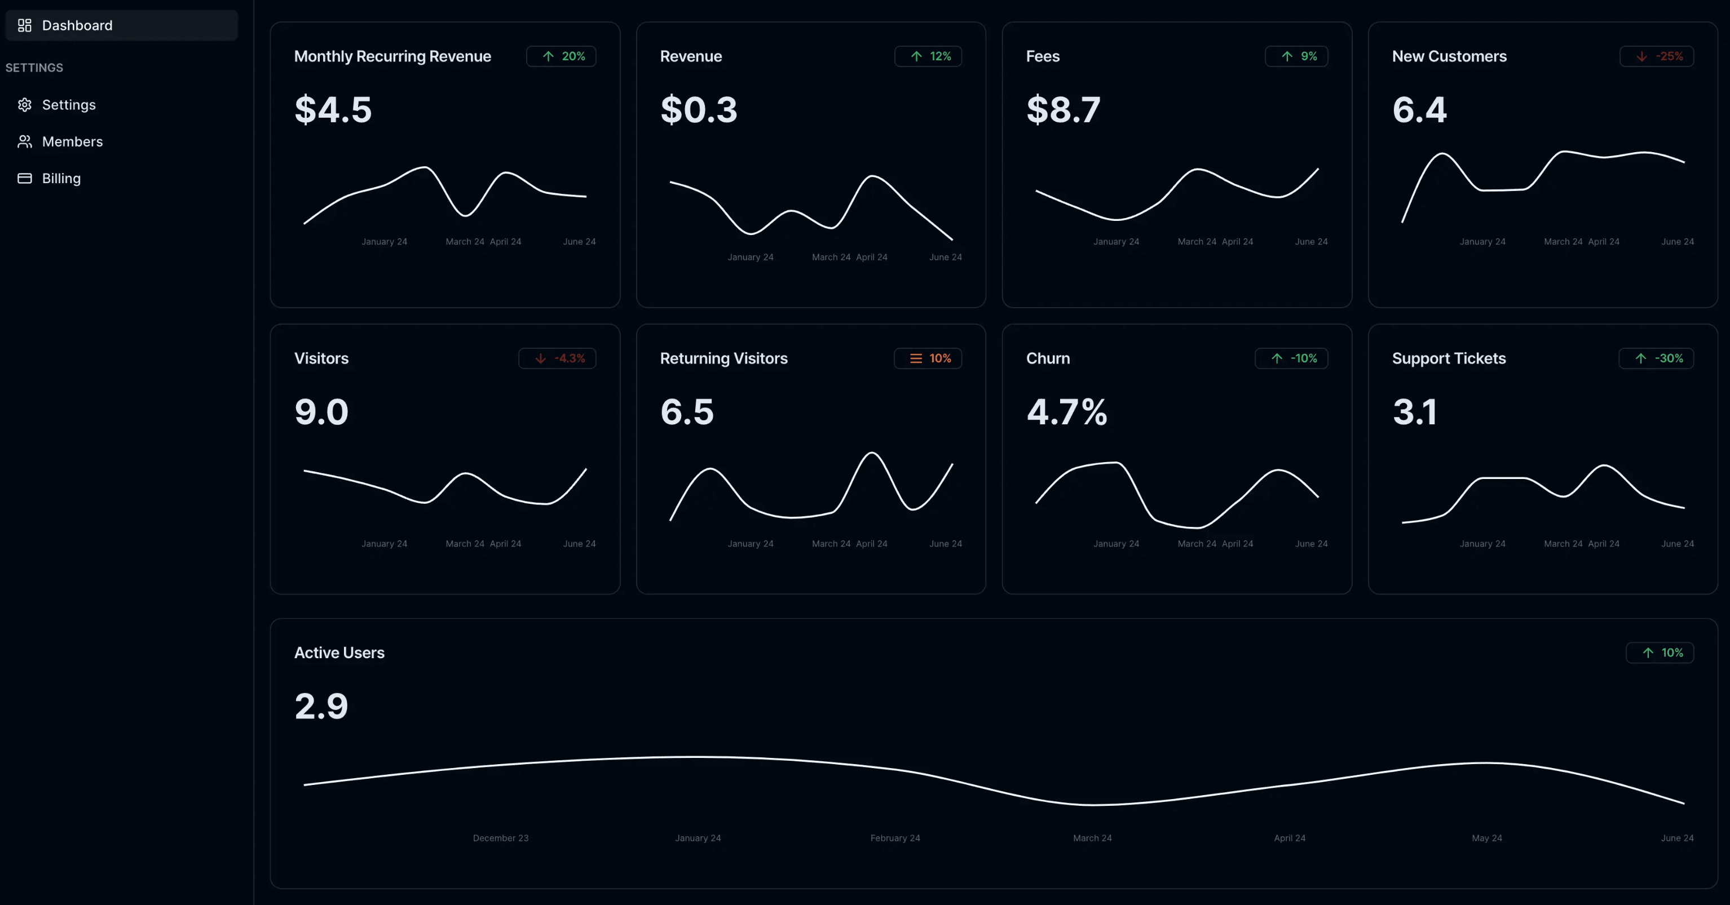1730x905 pixels.
Task: Click the up arrow in Fees 9% badge
Action: [x=1287, y=56]
